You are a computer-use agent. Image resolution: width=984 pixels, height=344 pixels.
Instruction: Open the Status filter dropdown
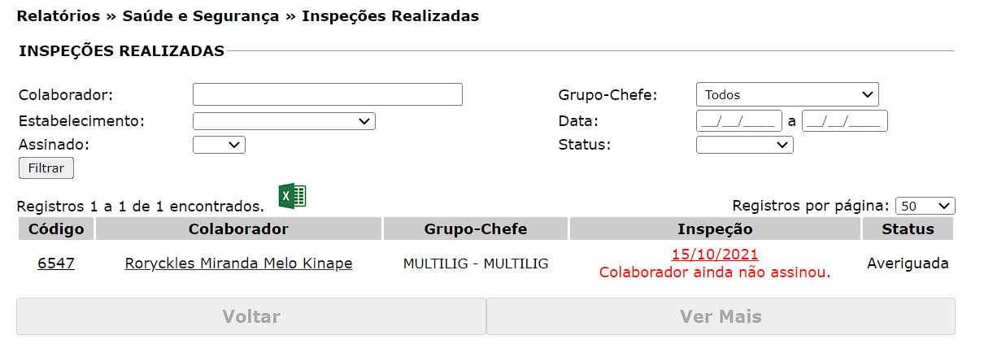(744, 145)
